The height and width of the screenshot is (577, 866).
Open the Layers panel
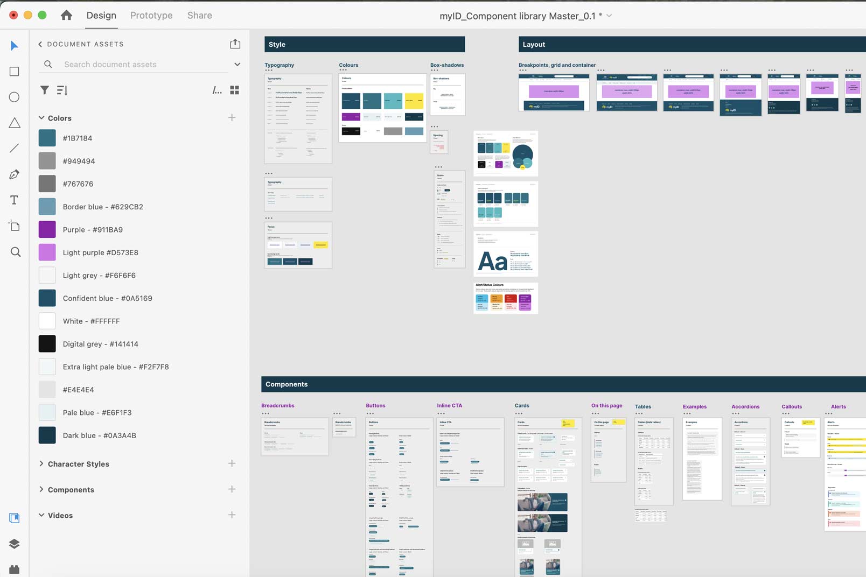point(14,544)
